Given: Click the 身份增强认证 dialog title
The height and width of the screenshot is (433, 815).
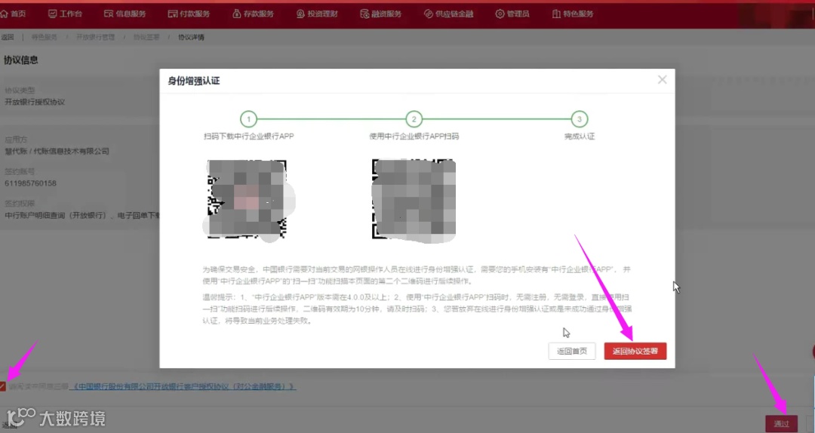Looking at the screenshot, I should pos(194,81).
